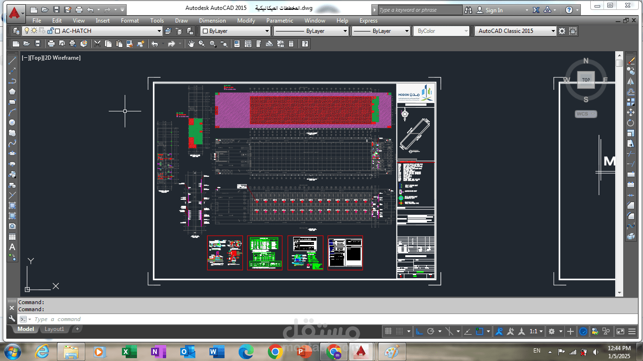Click the search keyword input field
This screenshot has height=361, width=643.
[420, 10]
